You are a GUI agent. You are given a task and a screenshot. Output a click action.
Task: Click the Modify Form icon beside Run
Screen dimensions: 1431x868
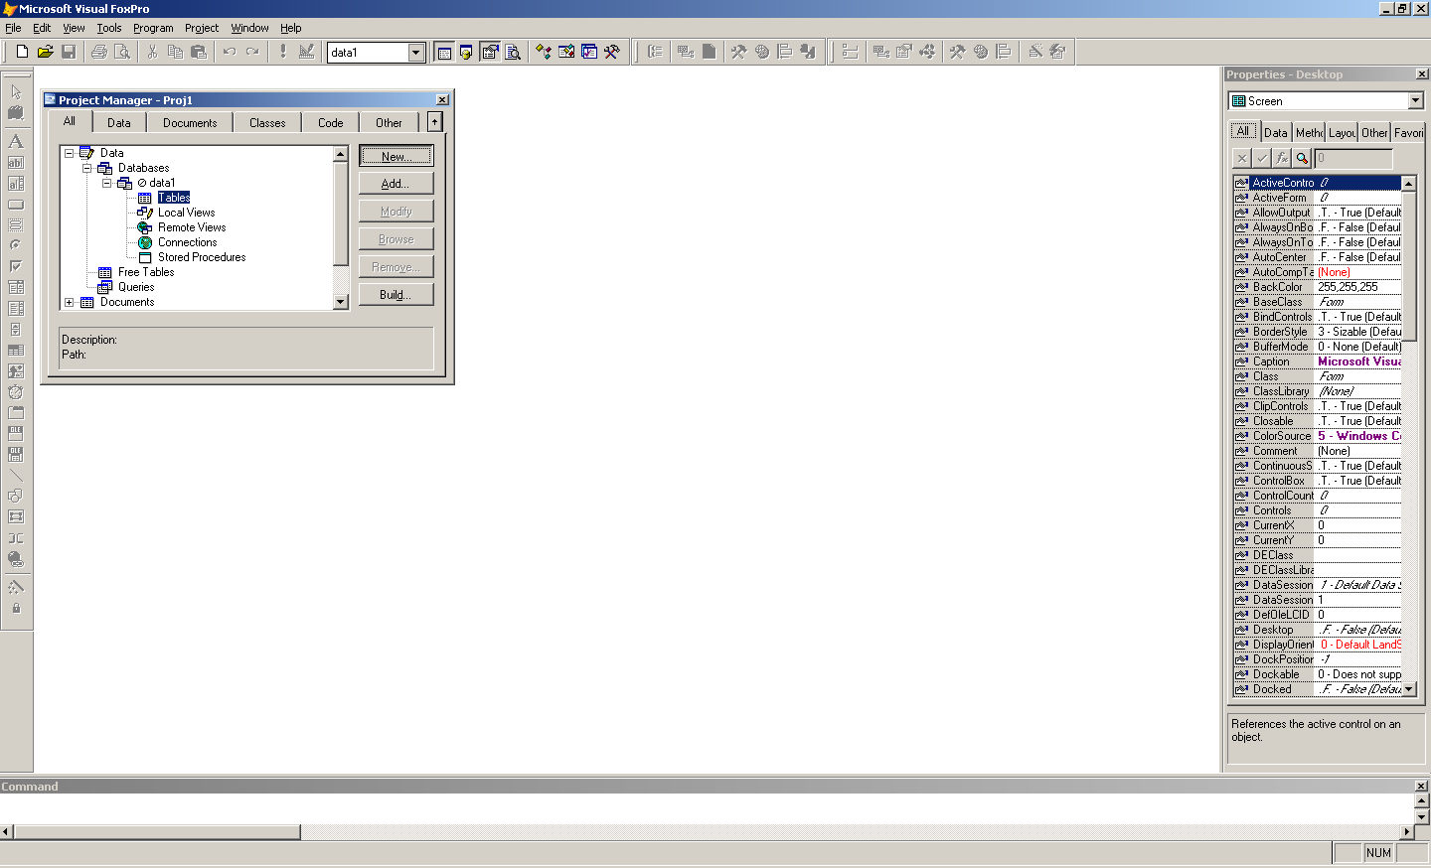point(306,52)
